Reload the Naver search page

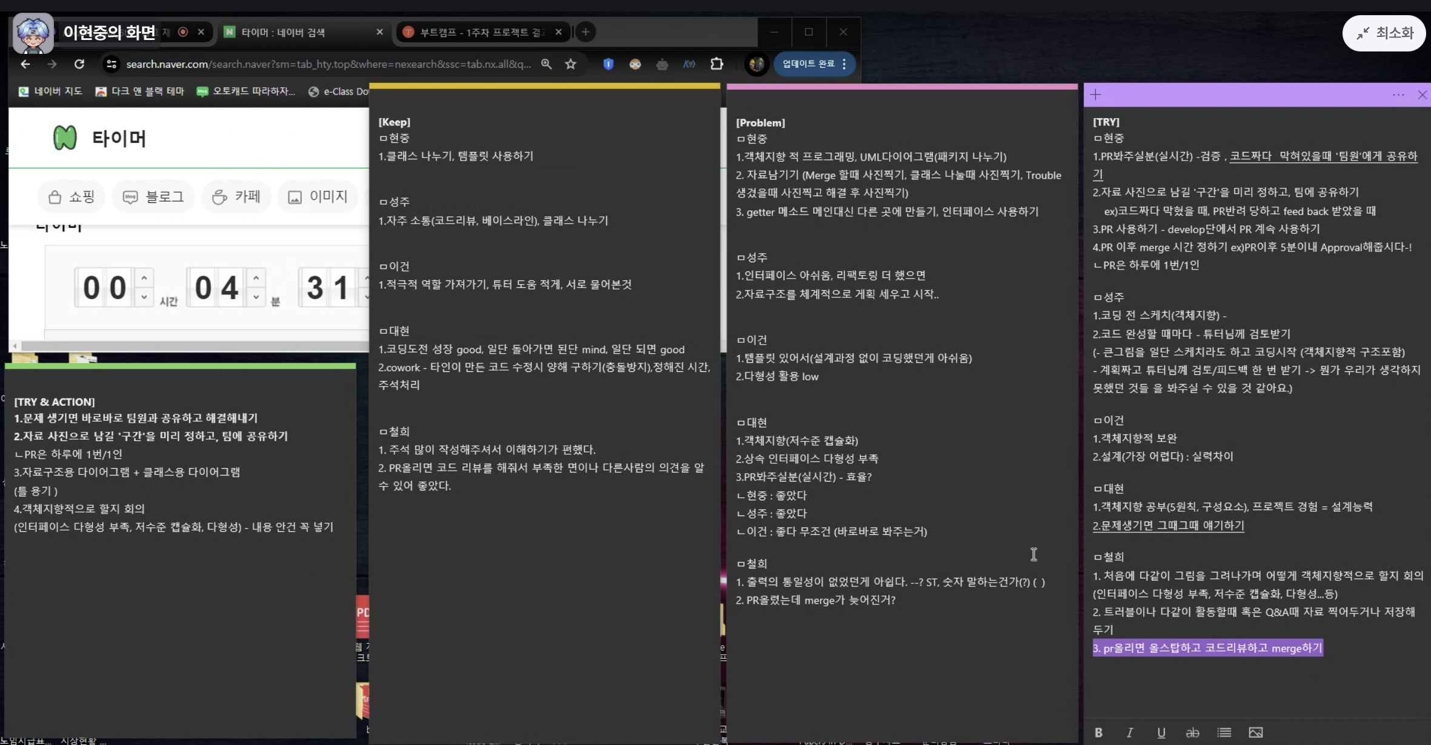[79, 64]
